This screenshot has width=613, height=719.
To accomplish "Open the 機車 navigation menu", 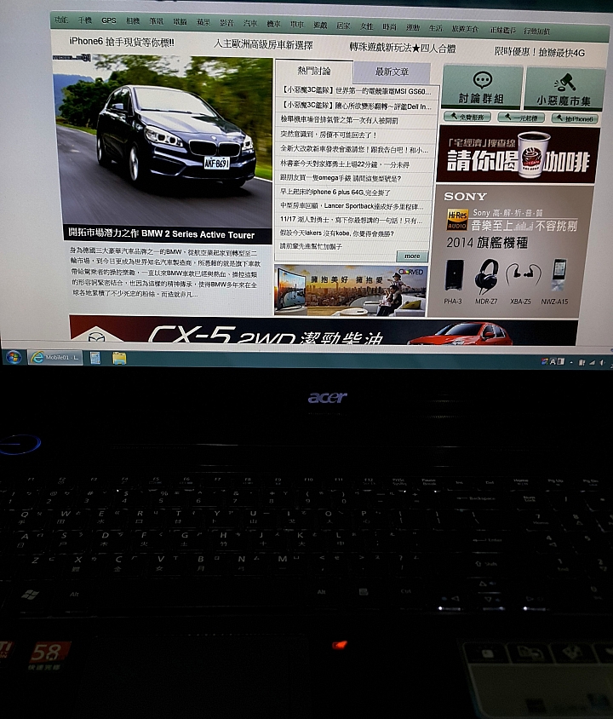I will 273,24.
